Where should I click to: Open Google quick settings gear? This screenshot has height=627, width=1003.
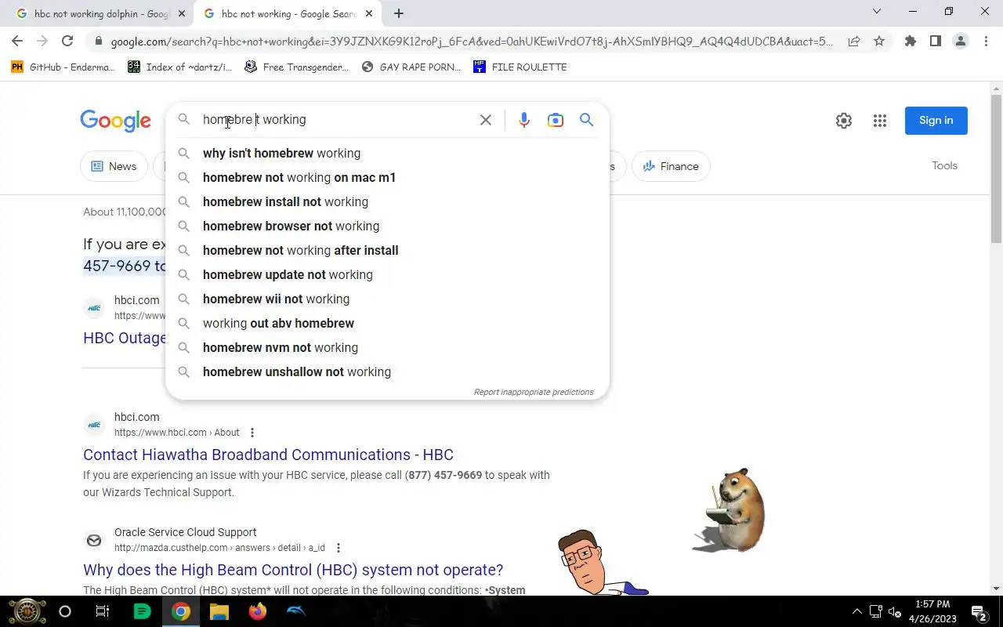coord(844,121)
